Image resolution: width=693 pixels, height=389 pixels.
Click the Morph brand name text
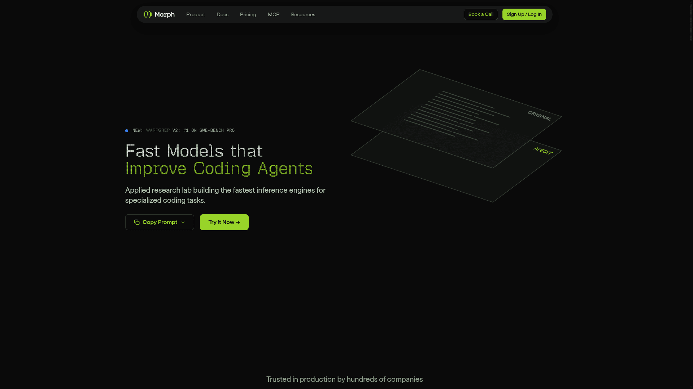click(x=165, y=15)
